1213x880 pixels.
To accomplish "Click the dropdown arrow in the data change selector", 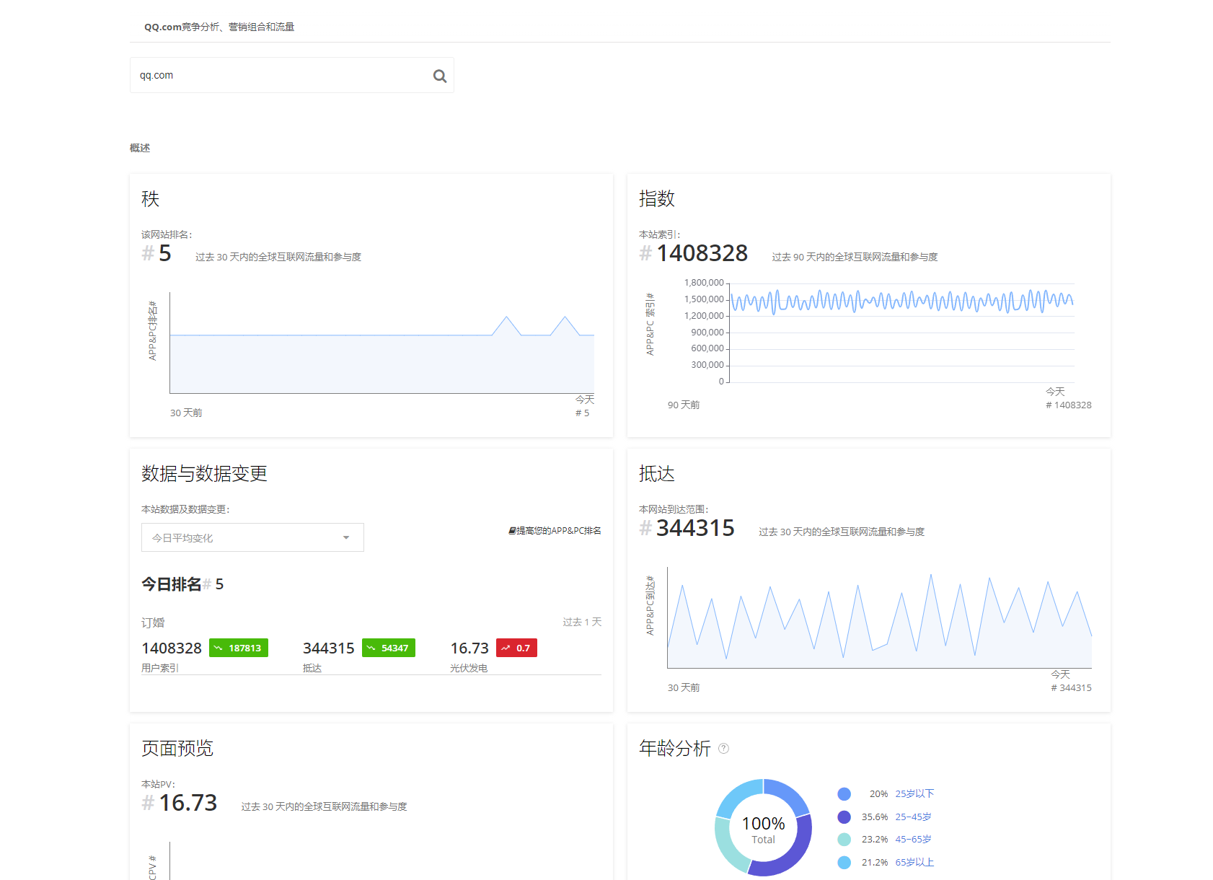I will point(346,537).
